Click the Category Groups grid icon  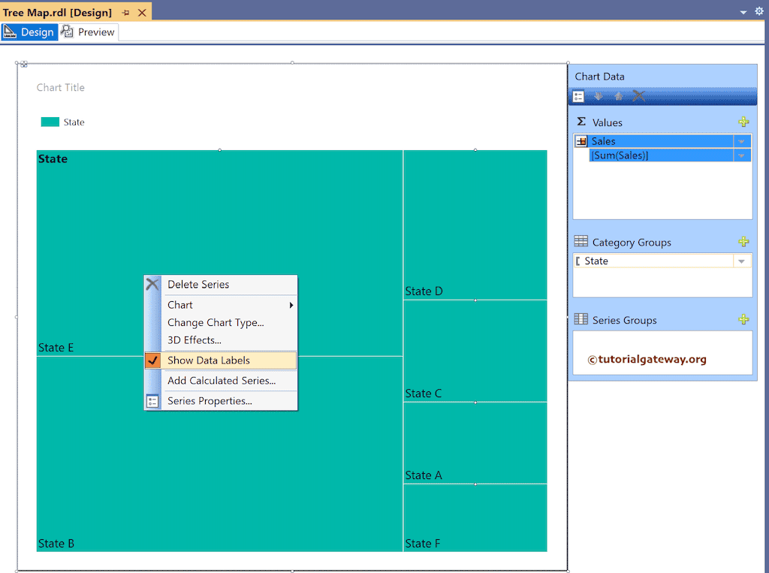(x=580, y=241)
